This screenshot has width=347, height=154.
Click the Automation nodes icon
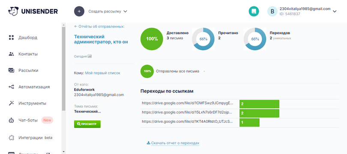click(11, 87)
